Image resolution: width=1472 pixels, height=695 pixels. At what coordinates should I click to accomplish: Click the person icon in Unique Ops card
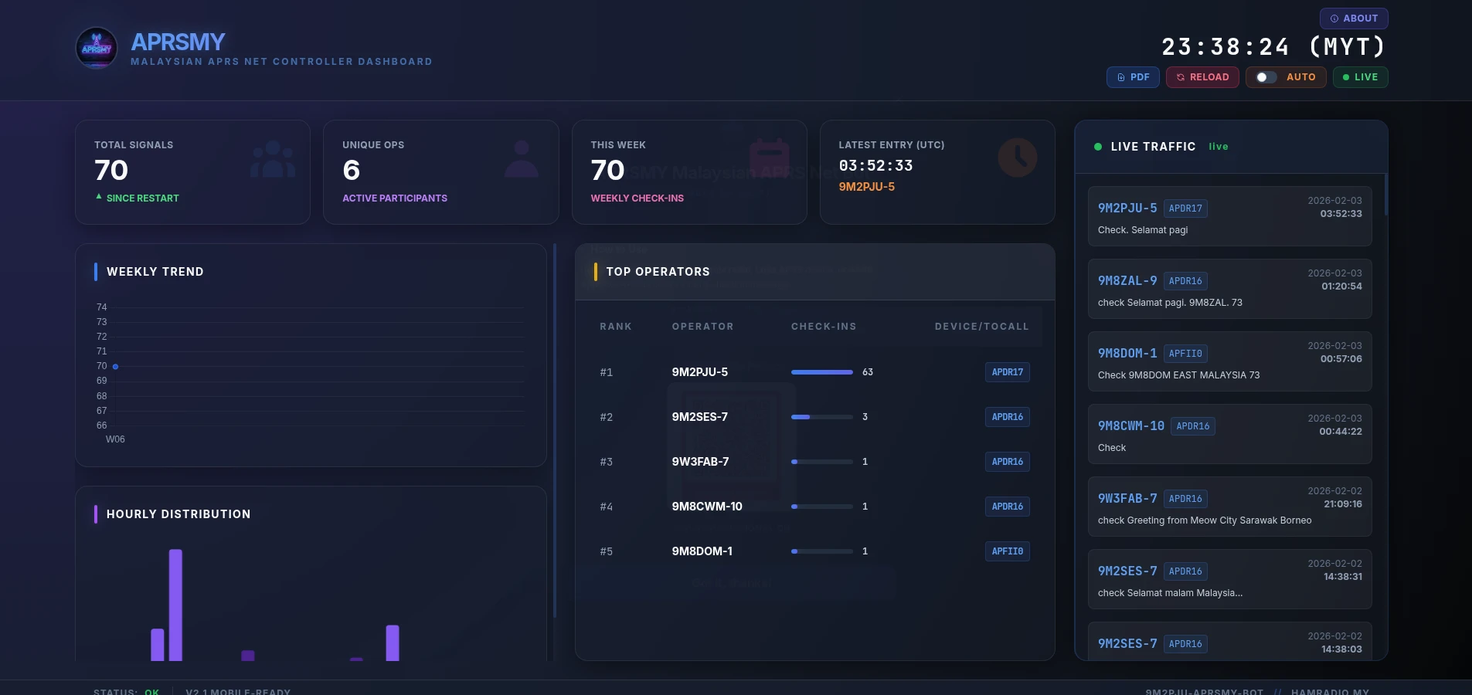[522, 159]
